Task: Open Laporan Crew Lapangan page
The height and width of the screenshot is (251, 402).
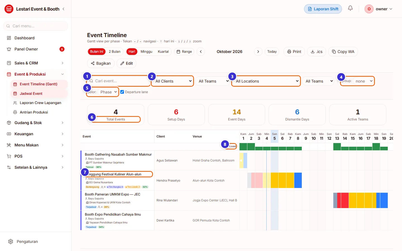Action: (39, 103)
